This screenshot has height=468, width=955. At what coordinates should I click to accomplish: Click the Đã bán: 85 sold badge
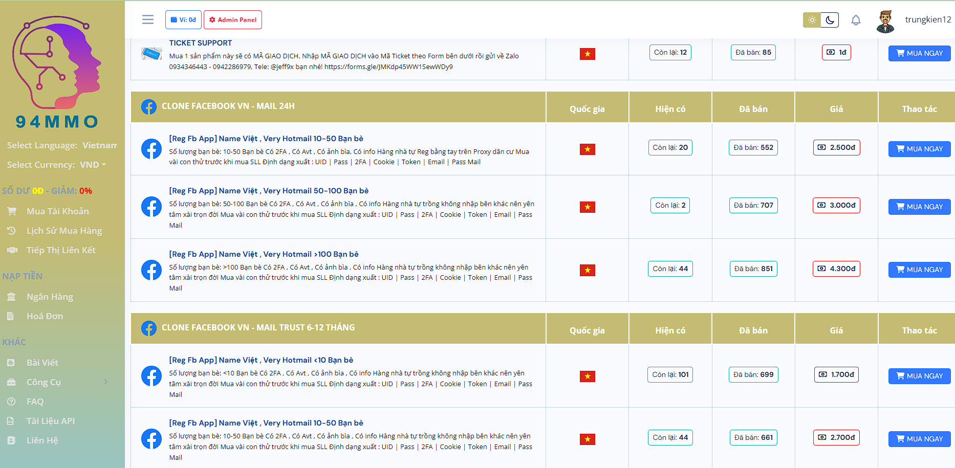[x=753, y=52]
